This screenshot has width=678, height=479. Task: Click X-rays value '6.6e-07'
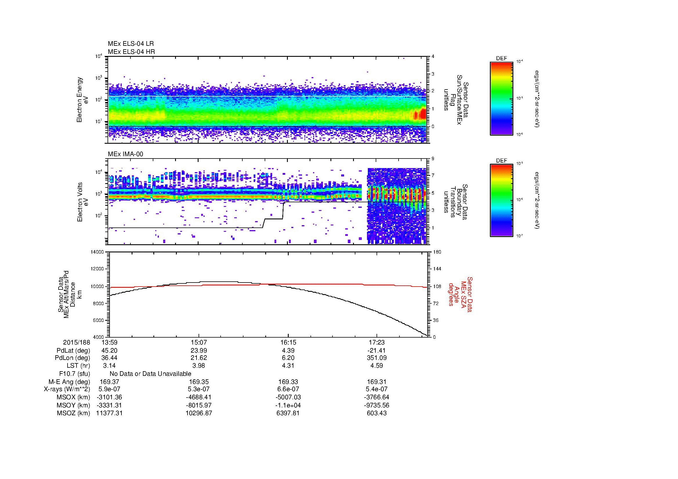[x=288, y=389]
